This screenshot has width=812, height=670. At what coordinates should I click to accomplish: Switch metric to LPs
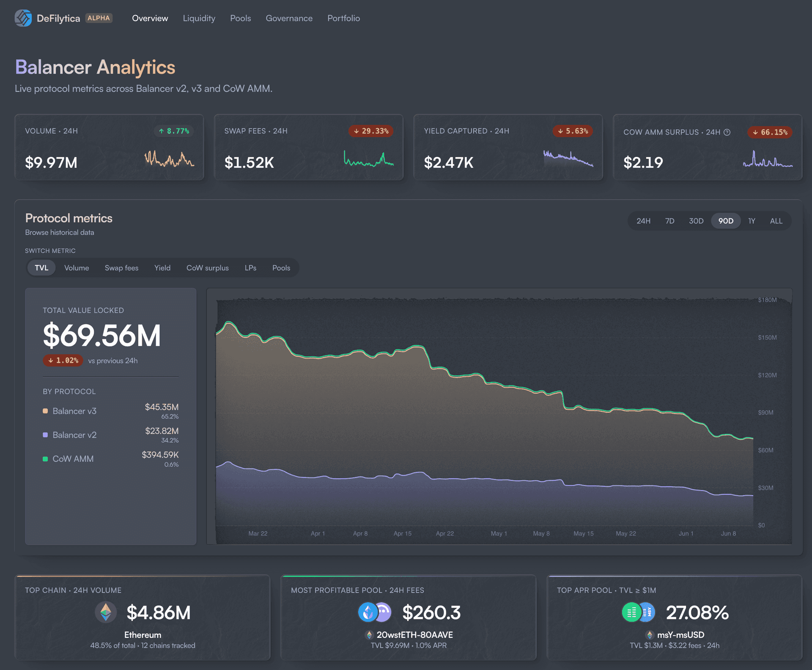[x=251, y=268]
